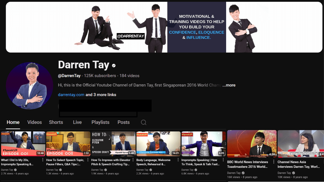This screenshot has width=324, height=182.
Task: Click the channel search magnifier icon
Action: [x=144, y=122]
